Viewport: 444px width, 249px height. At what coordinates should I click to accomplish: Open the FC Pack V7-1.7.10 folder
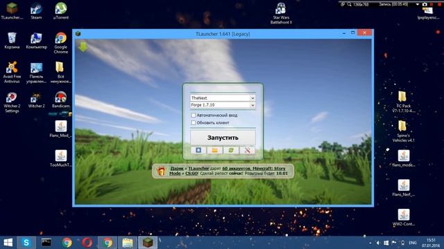point(404,102)
